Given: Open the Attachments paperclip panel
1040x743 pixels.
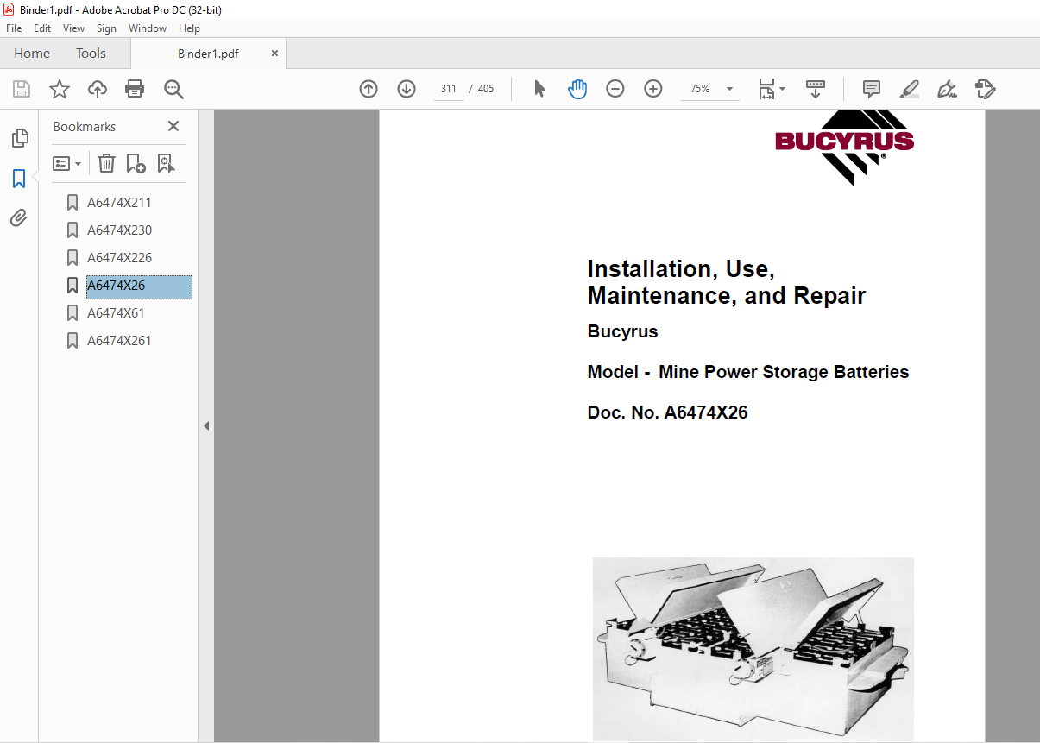Looking at the screenshot, I should [x=19, y=217].
